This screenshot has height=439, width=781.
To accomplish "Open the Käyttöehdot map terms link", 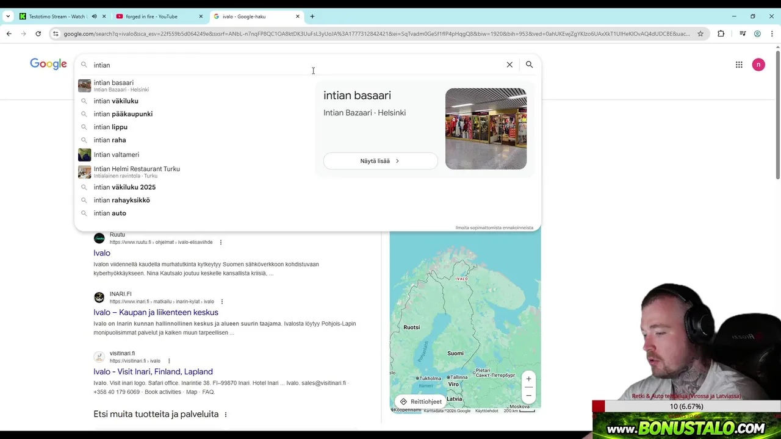I will 486,411.
